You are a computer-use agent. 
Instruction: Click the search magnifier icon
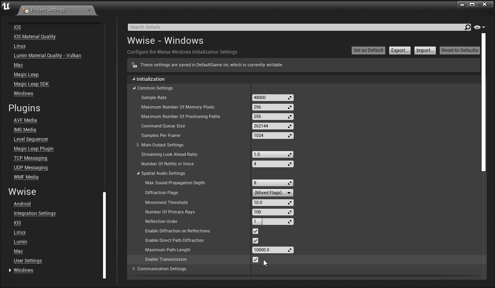(x=467, y=27)
